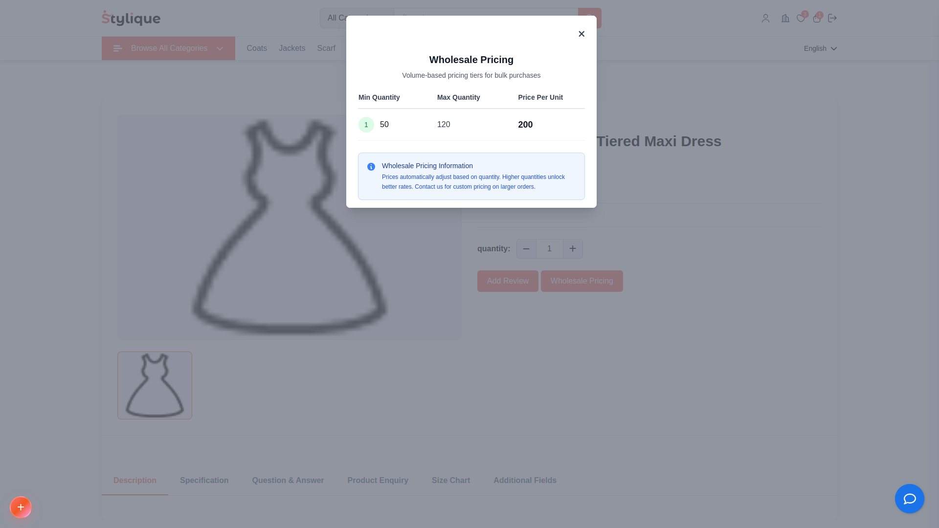Open the shopping cart bag icon
The width and height of the screenshot is (939, 528).
pos(817,18)
